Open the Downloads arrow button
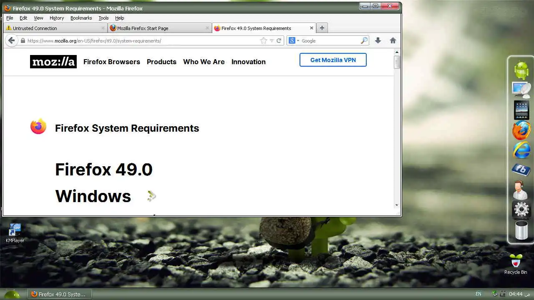 pyautogui.click(x=378, y=40)
